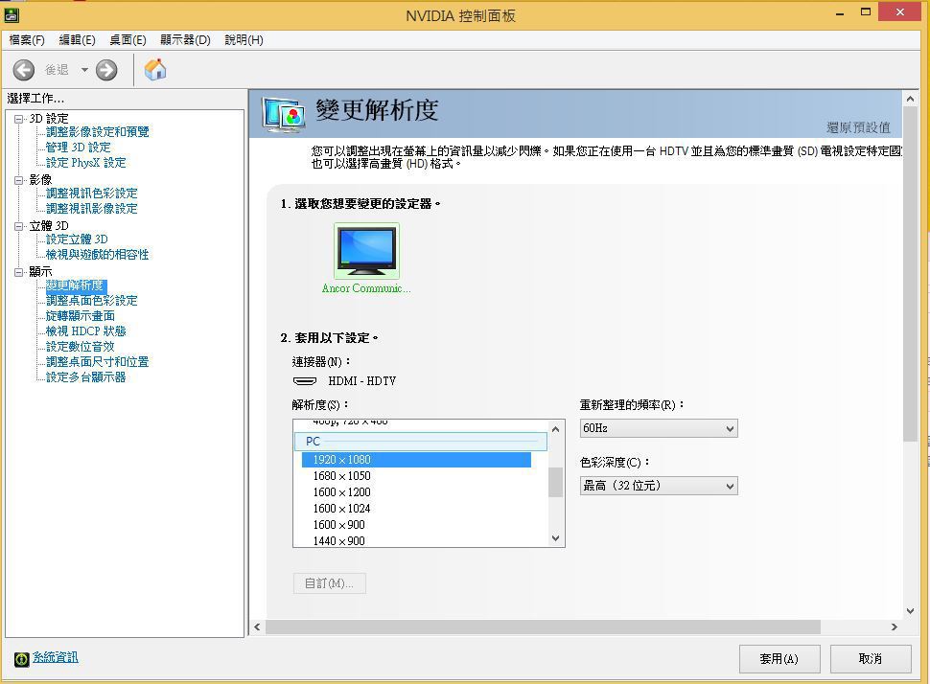The image size is (930, 684).
Task: Open the 說明(H) menu
Action: 244,39
